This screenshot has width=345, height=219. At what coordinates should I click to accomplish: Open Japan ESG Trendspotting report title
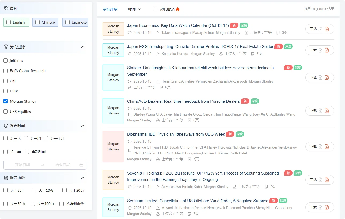[x=200, y=47]
